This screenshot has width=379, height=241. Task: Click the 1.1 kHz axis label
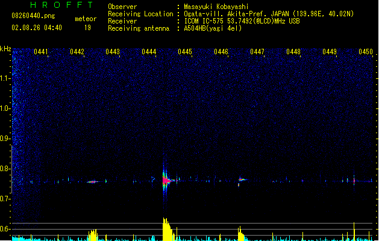coord(5,78)
